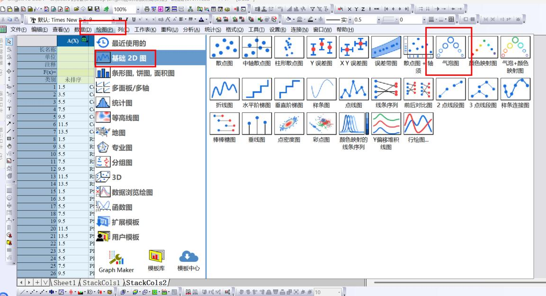The height and width of the screenshot is (296, 546).
Task: Open the 等高线图 category
Action: coord(150,118)
